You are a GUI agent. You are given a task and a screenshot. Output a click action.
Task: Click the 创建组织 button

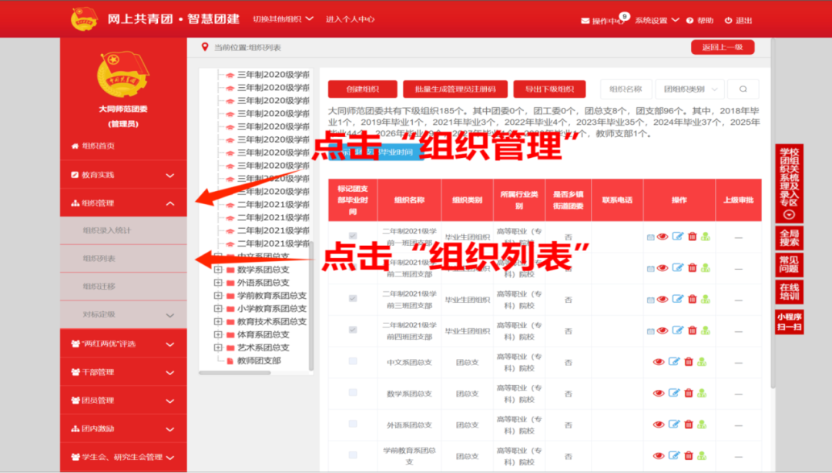point(361,89)
